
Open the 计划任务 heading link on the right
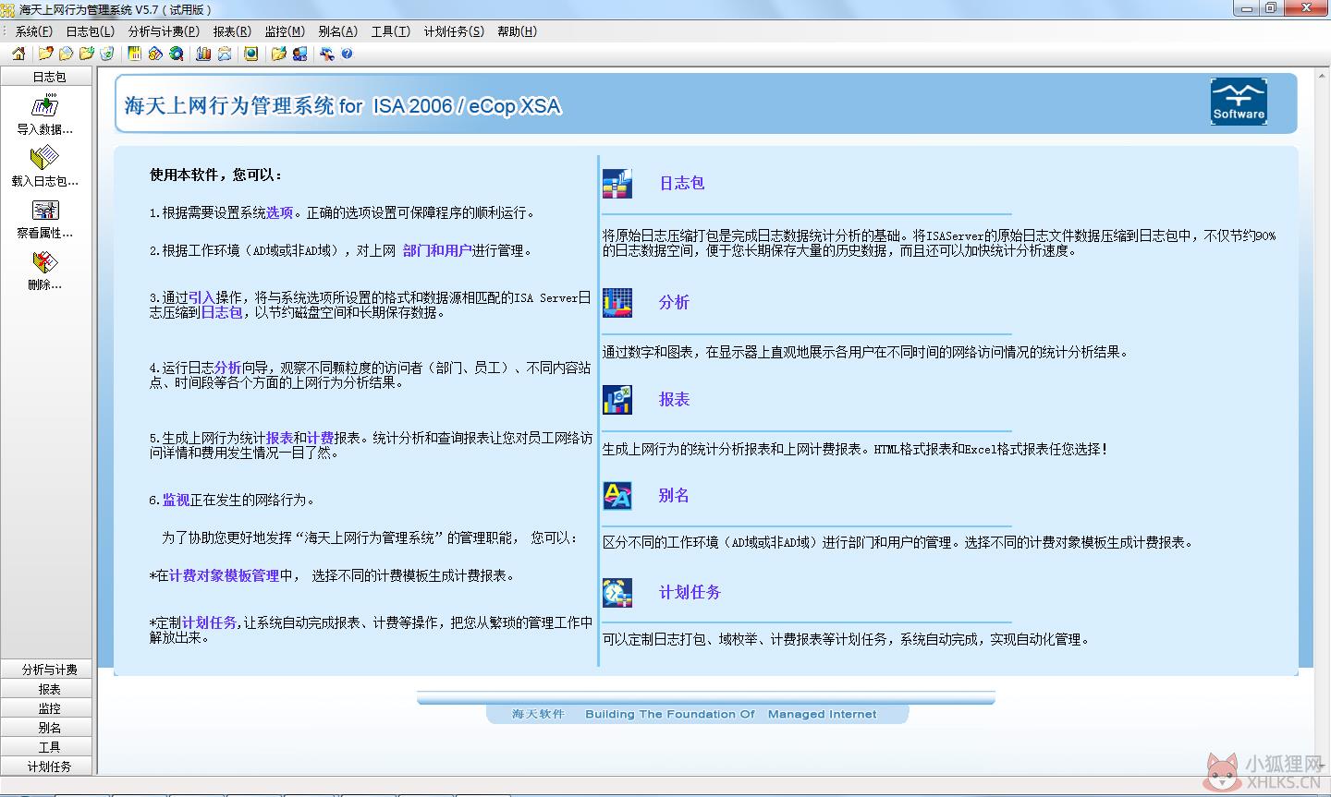point(690,593)
